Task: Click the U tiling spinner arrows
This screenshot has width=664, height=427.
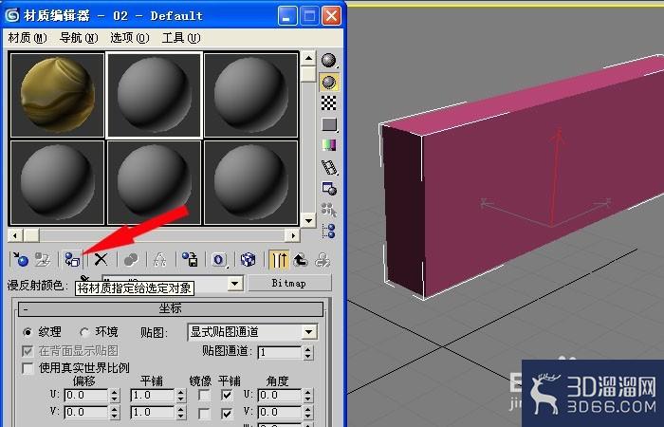Action: (181, 396)
